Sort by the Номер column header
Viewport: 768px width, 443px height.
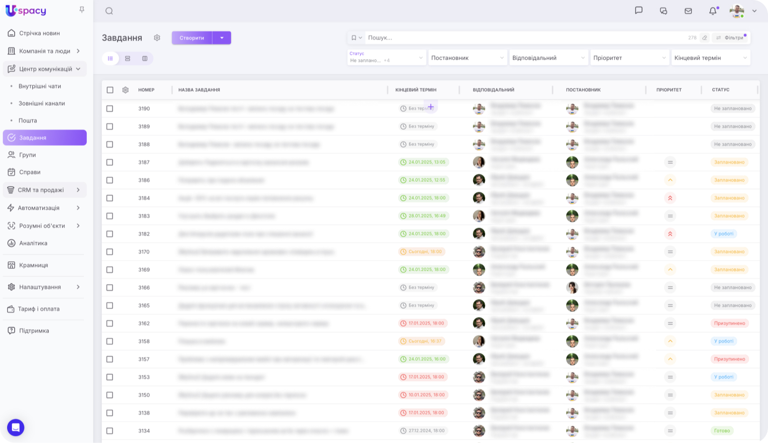point(146,90)
